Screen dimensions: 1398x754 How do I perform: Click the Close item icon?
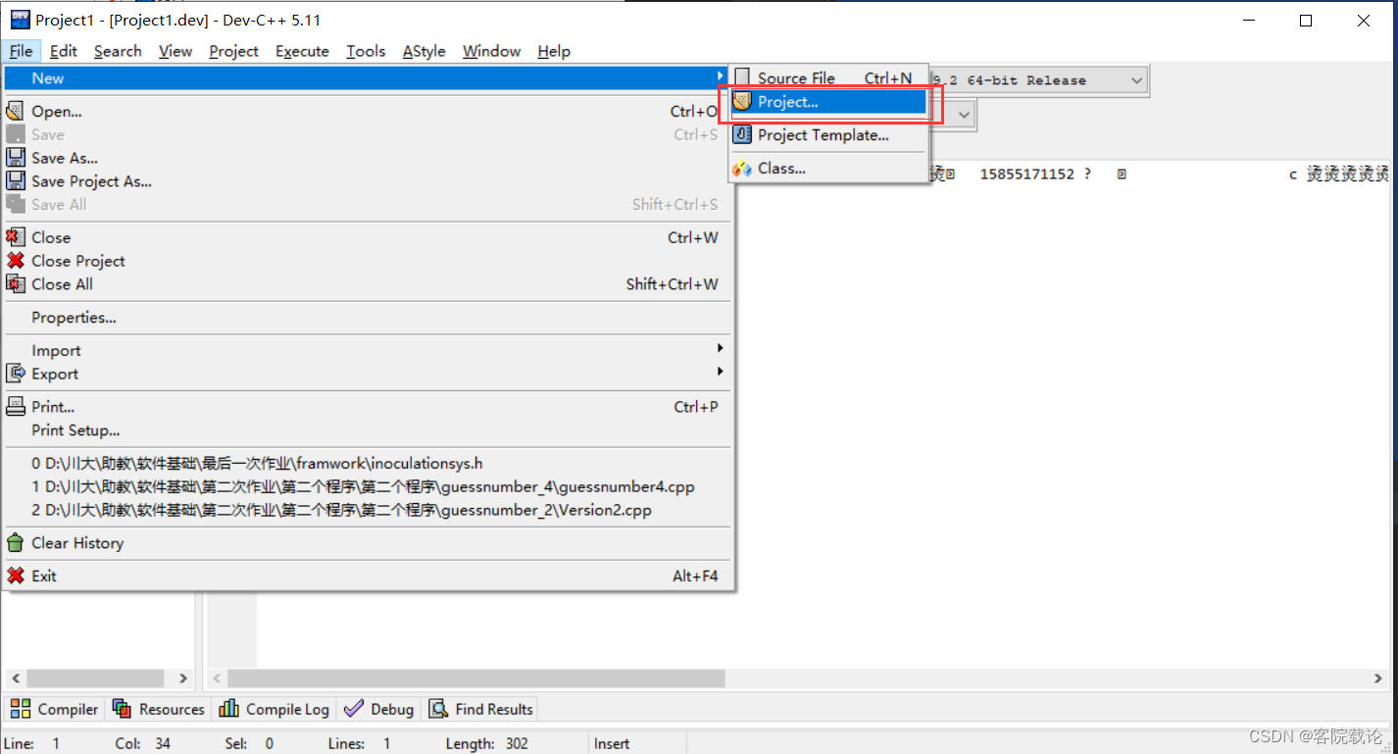(15, 237)
